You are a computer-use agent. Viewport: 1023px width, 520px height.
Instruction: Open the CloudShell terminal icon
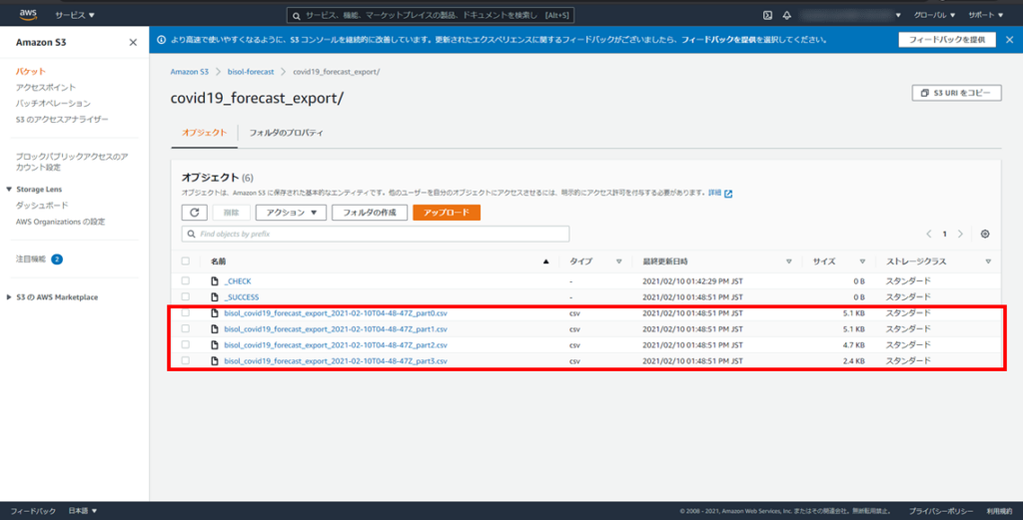[767, 15]
